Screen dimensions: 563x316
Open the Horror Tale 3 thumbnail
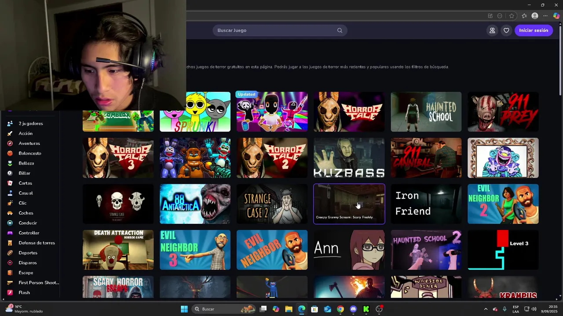coord(118,158)
